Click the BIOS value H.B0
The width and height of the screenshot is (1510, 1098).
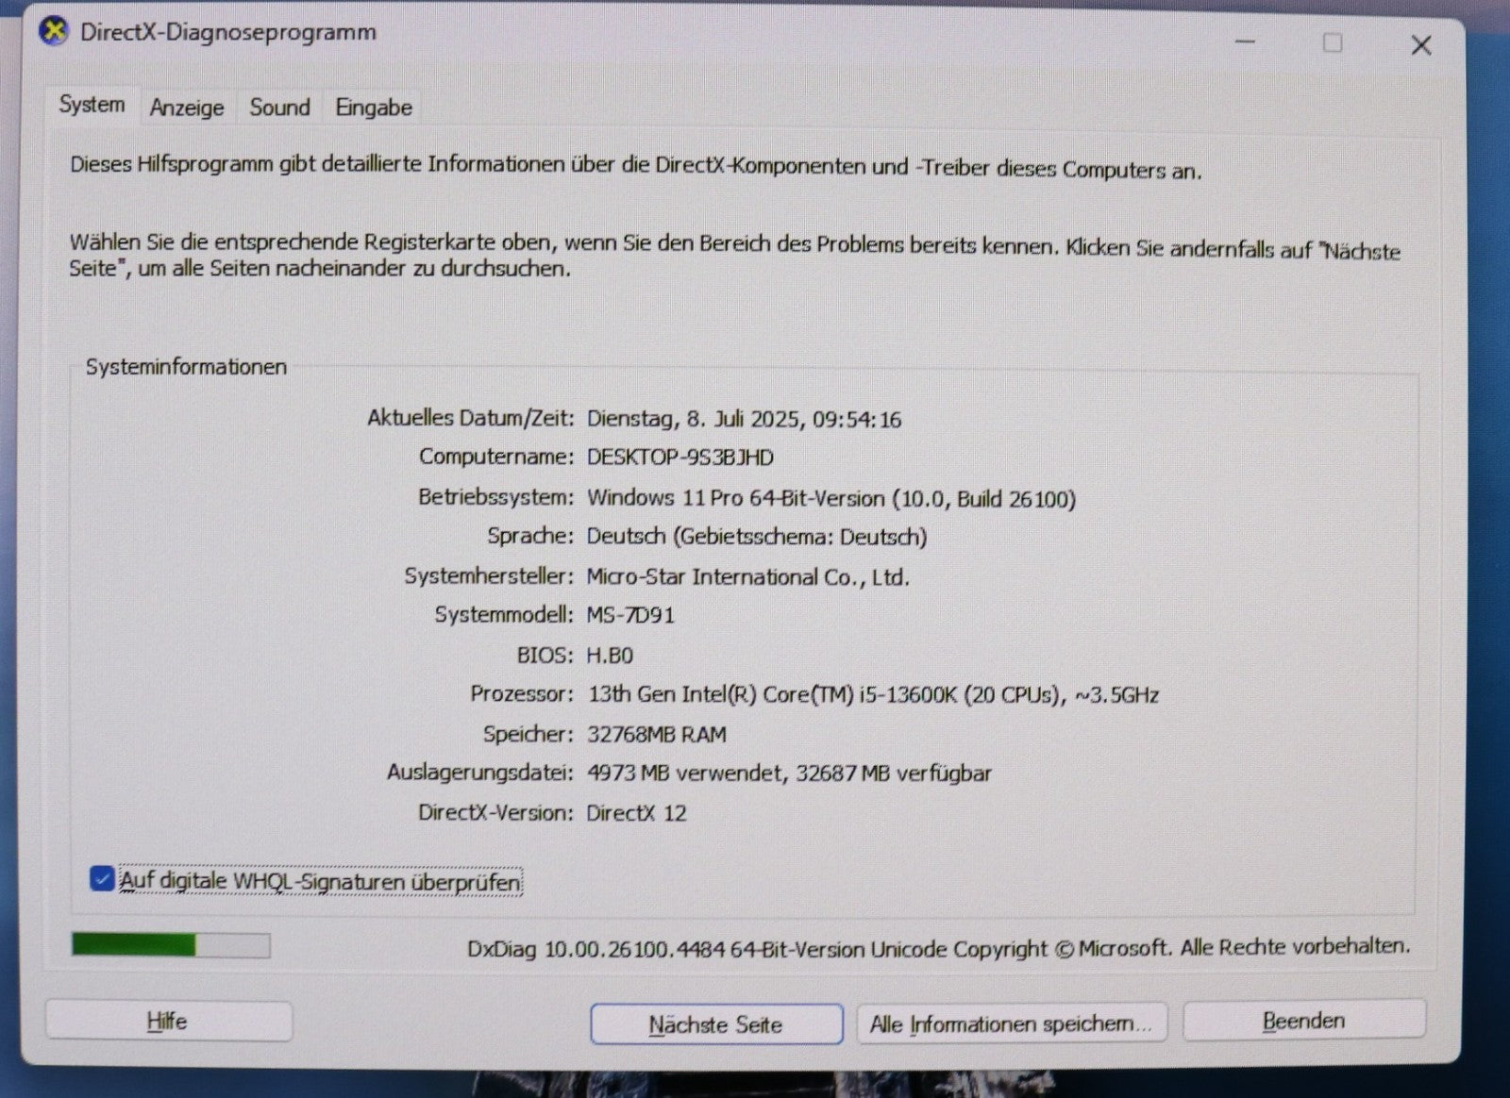610,656
